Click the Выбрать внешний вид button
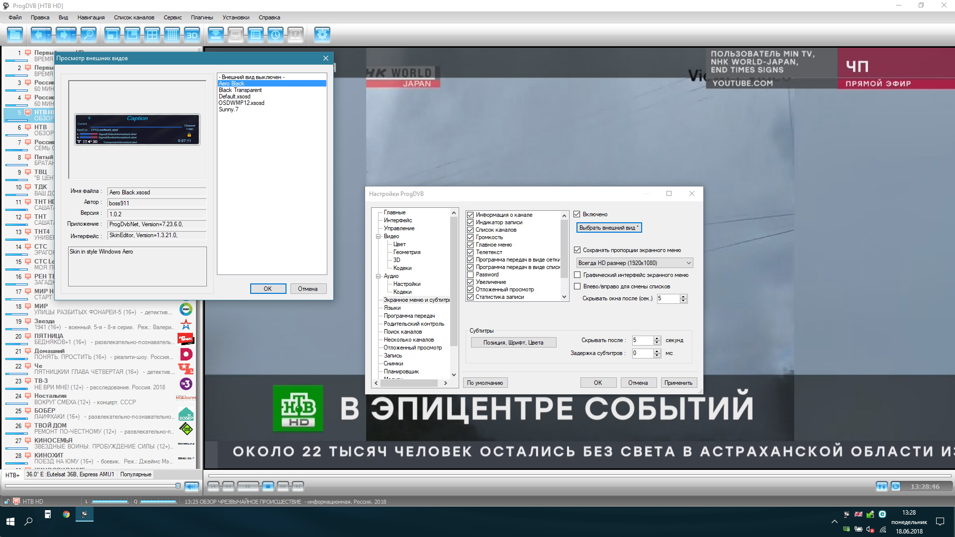Screen dimensions: 955x537 pyautogui.click(x=608, y=228)
